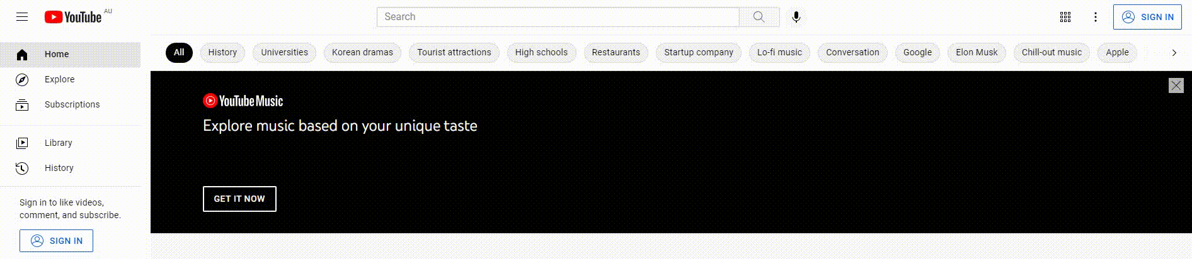Image resolution: width=1192 pixels, height=259 pixels.
Task: Click the YouTube Music logo
Action: [243, 101]
